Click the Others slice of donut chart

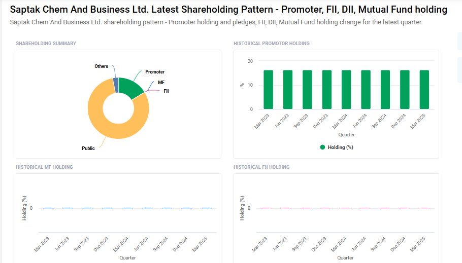click(x=116, y=85)
